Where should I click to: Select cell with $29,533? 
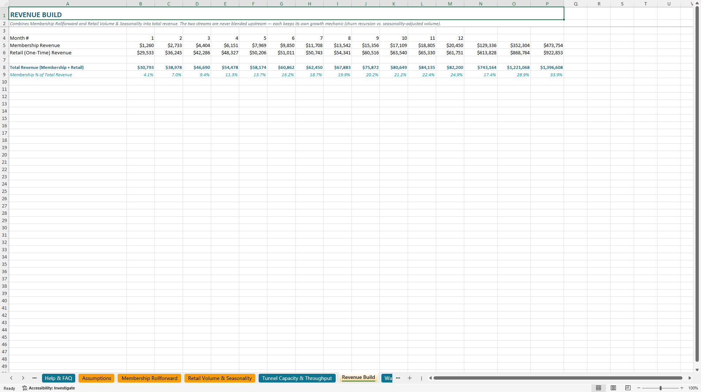141,53
